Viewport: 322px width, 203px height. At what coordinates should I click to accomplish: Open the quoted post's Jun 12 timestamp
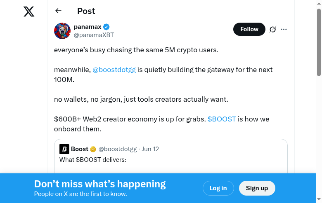tap(150, 149)
